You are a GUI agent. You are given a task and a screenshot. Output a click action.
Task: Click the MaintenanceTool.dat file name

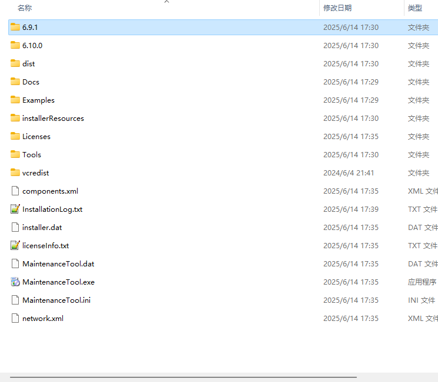pyautogui.click(x=58, y=264)
